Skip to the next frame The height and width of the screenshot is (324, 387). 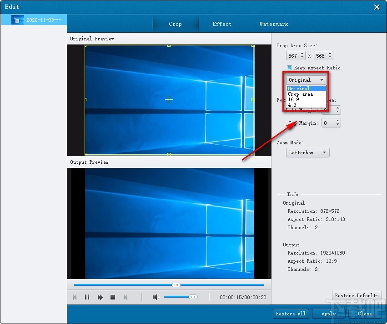coord(126,297)
